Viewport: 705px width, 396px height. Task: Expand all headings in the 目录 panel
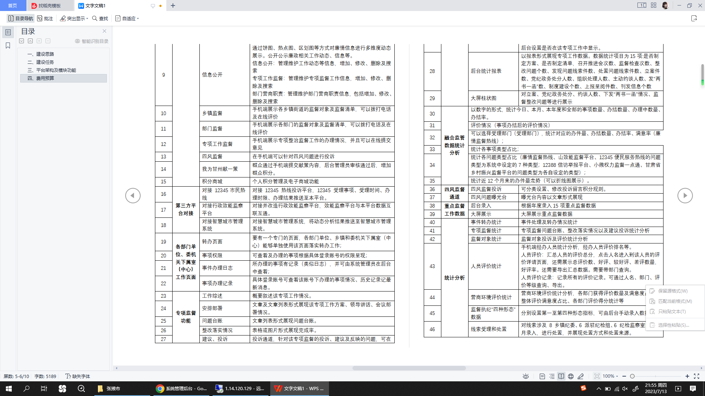(22, 41)
